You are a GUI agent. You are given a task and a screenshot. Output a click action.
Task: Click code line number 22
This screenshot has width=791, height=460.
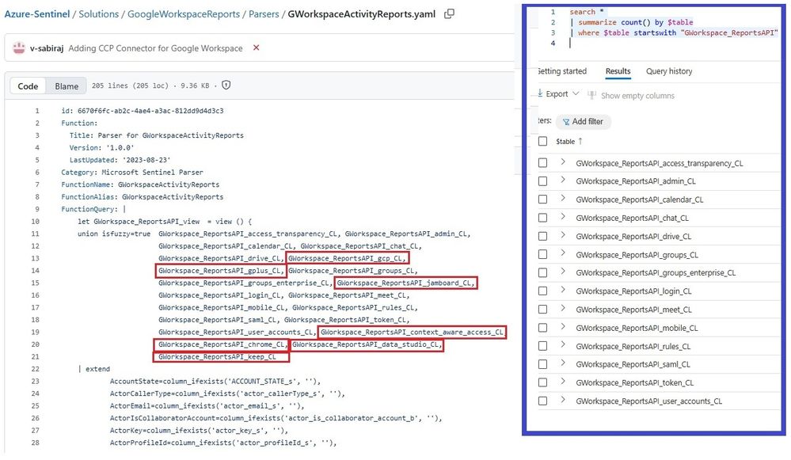[x=35, y=369]
